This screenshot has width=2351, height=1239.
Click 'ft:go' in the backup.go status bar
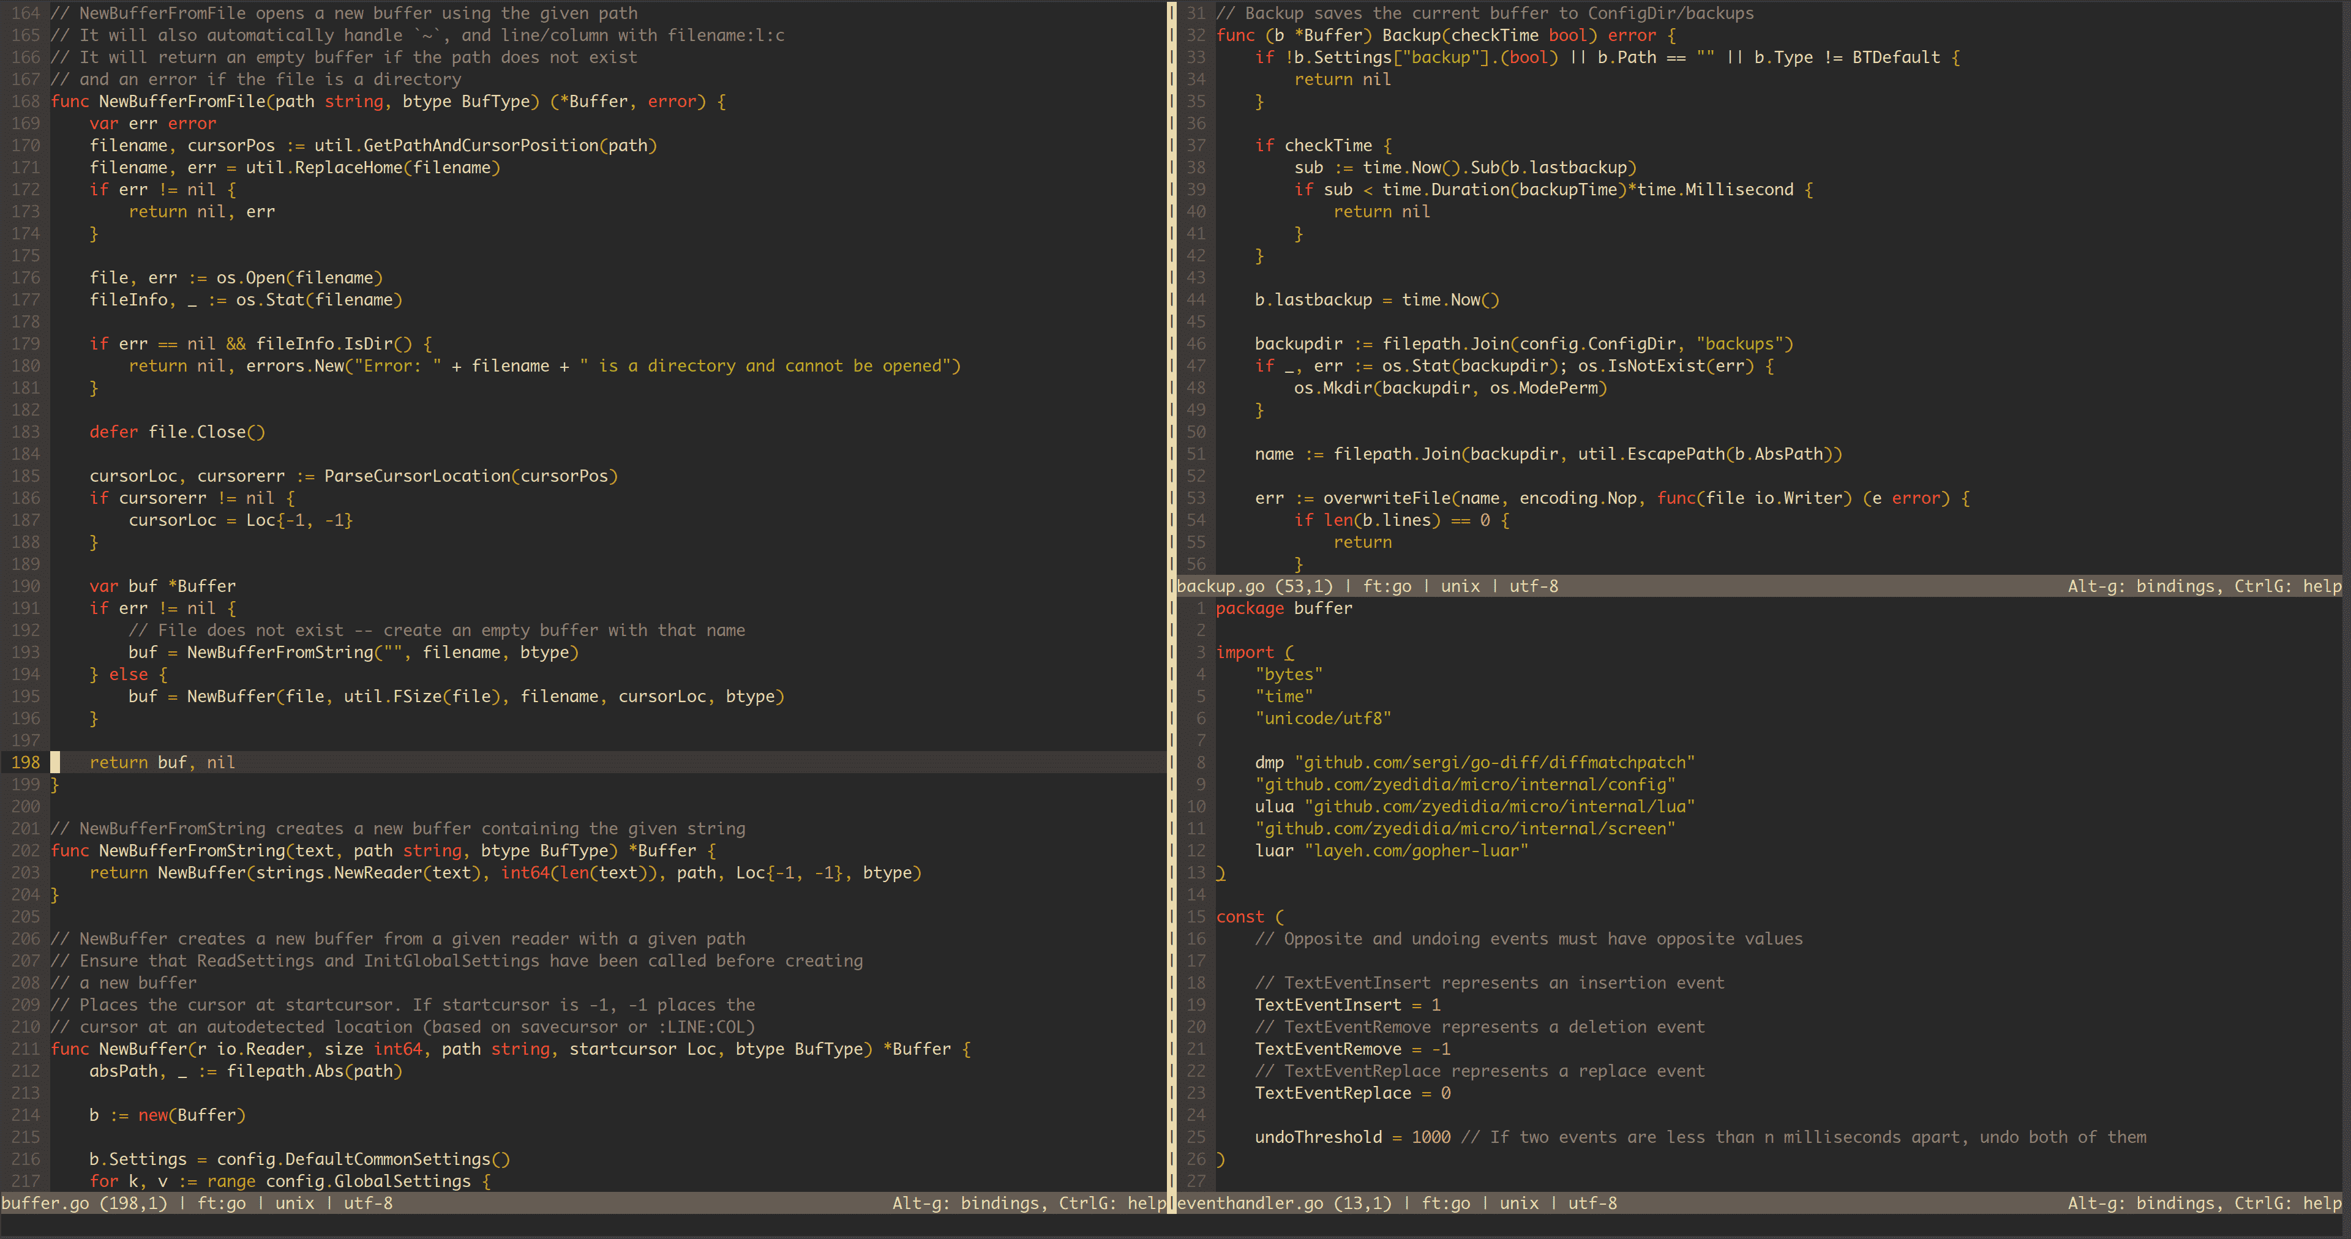pos(1387,586)
